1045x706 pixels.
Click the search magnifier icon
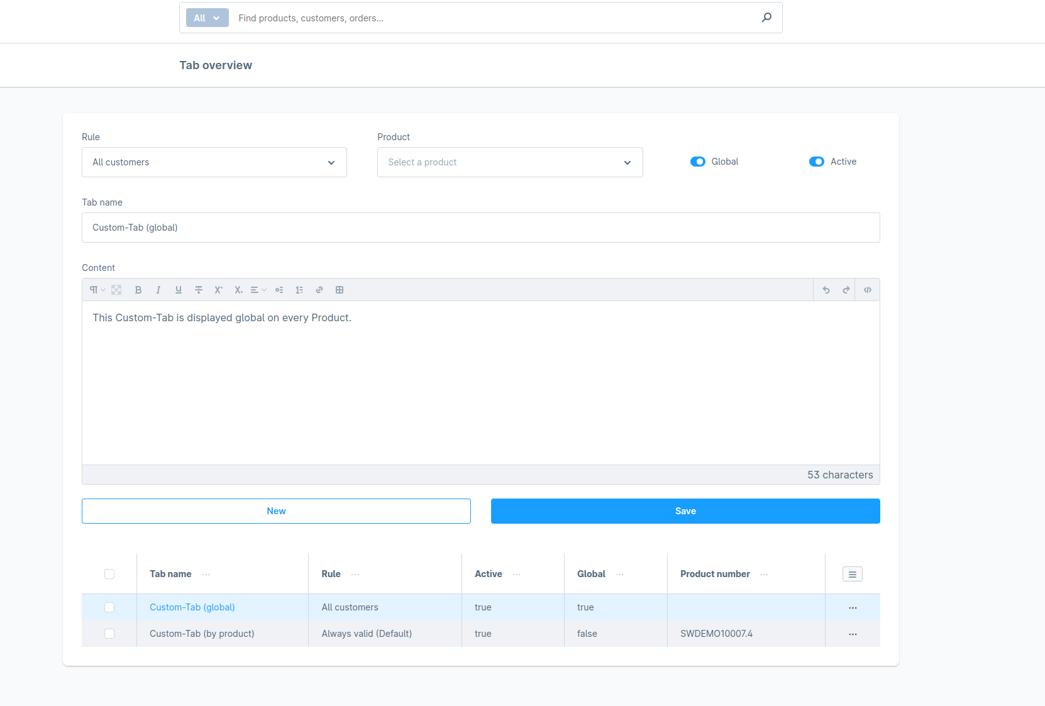click(766, 18)
